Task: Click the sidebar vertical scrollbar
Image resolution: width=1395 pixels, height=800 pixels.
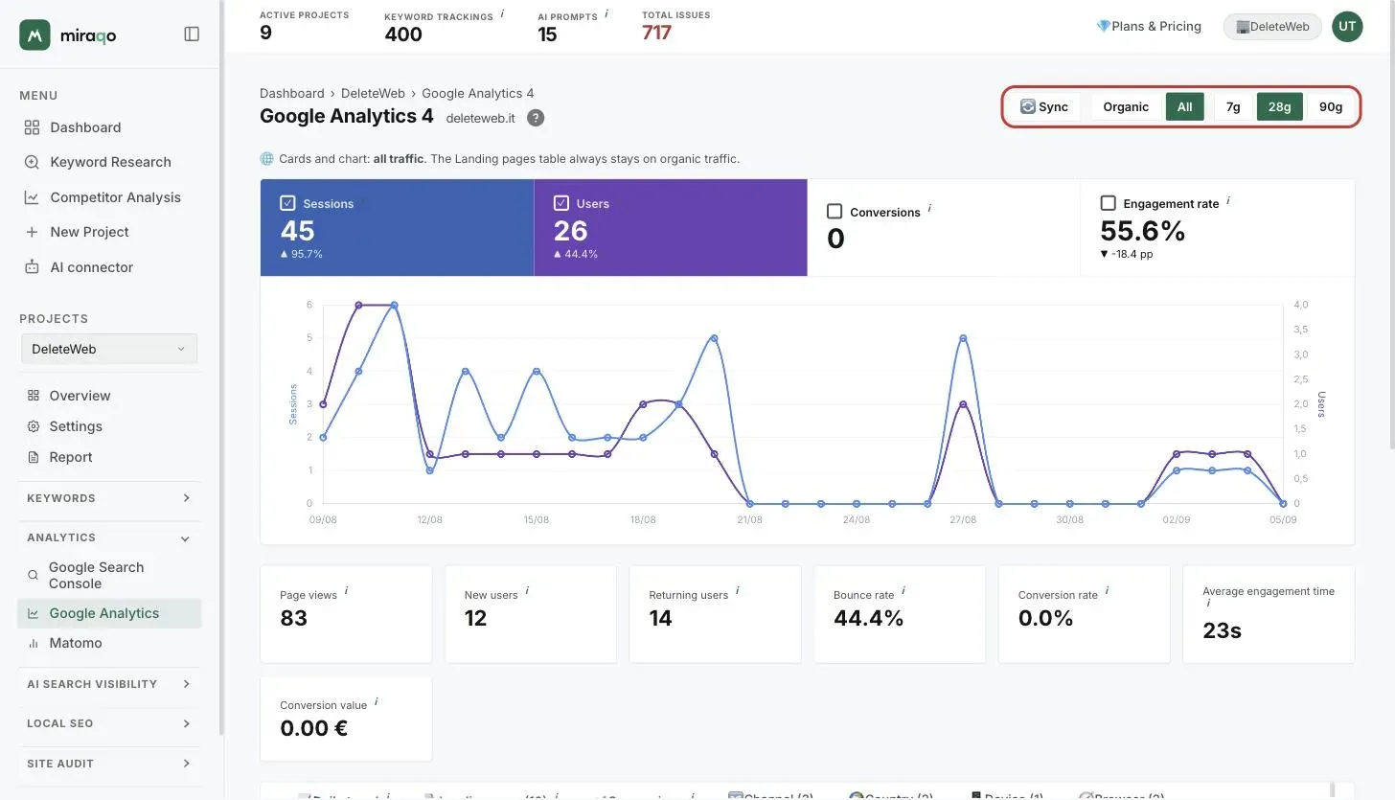Action: click(x=221, y=367)
